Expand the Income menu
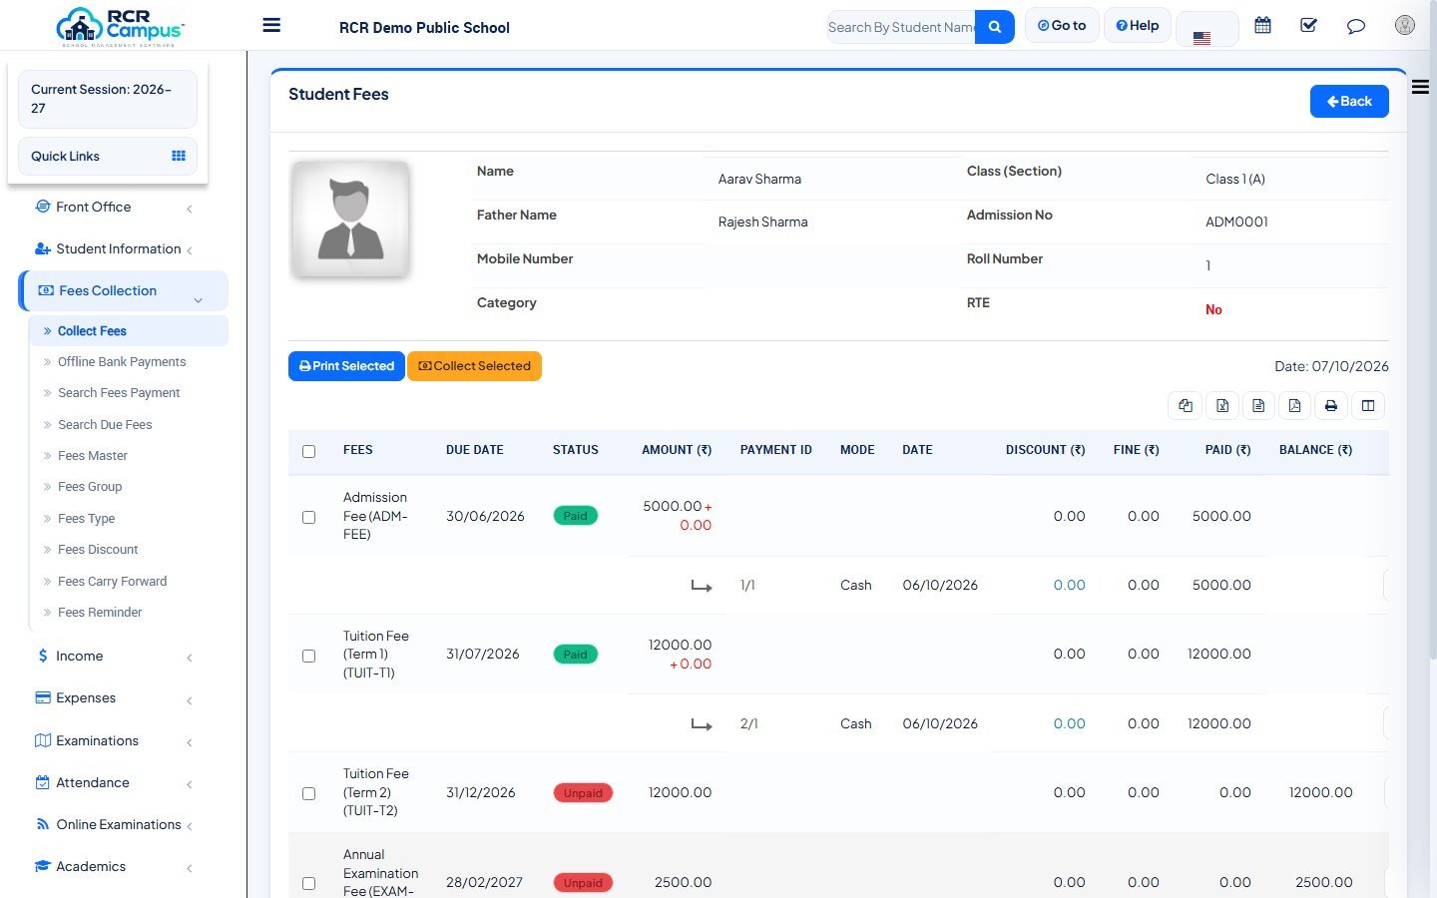This screenshot has width=1437, height=898. [115, 656]
